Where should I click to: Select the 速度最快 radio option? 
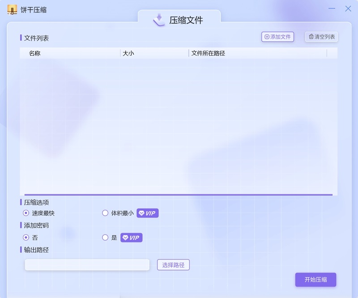26,213
